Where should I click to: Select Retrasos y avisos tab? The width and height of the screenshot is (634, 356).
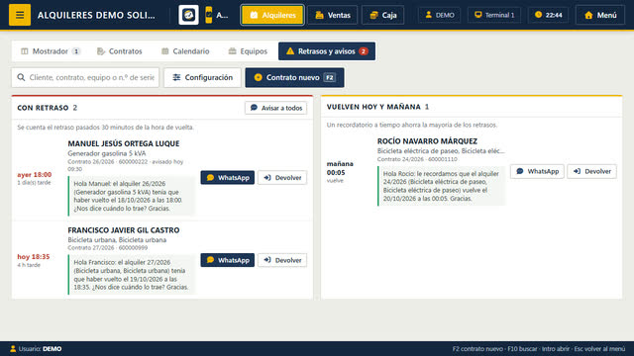click(327, 51)
